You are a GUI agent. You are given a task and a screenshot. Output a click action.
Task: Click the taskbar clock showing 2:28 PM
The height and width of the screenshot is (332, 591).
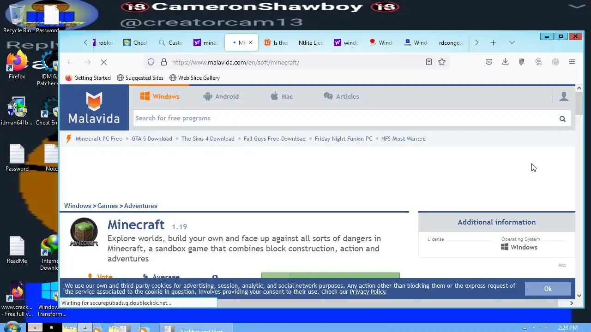(568, 328)
